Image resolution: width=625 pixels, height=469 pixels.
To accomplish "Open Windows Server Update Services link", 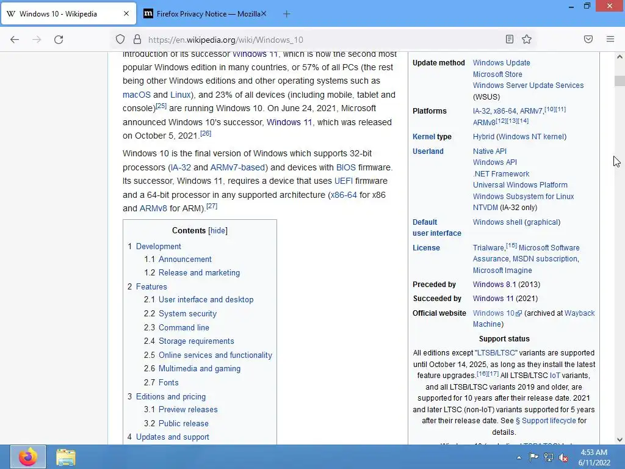I will [528, 85].
